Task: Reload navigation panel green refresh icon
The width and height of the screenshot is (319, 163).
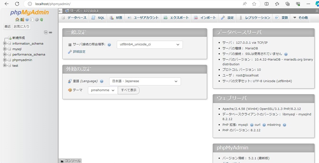Action: tap(41, 19)
